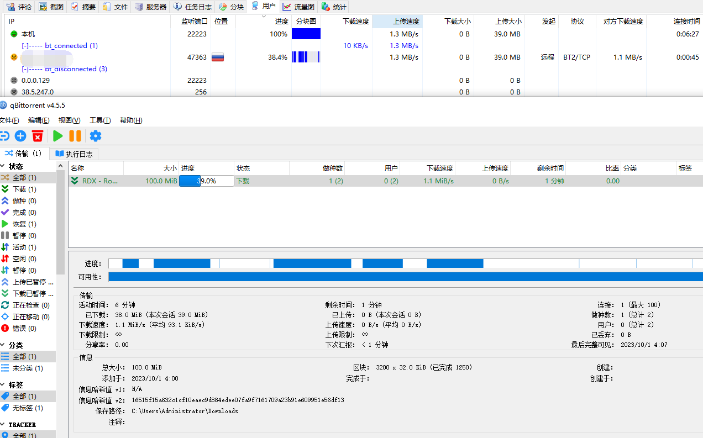Collapse the 状态 sidebar section
The height and width of the screenshot is (438, 703).
point(3,166)
